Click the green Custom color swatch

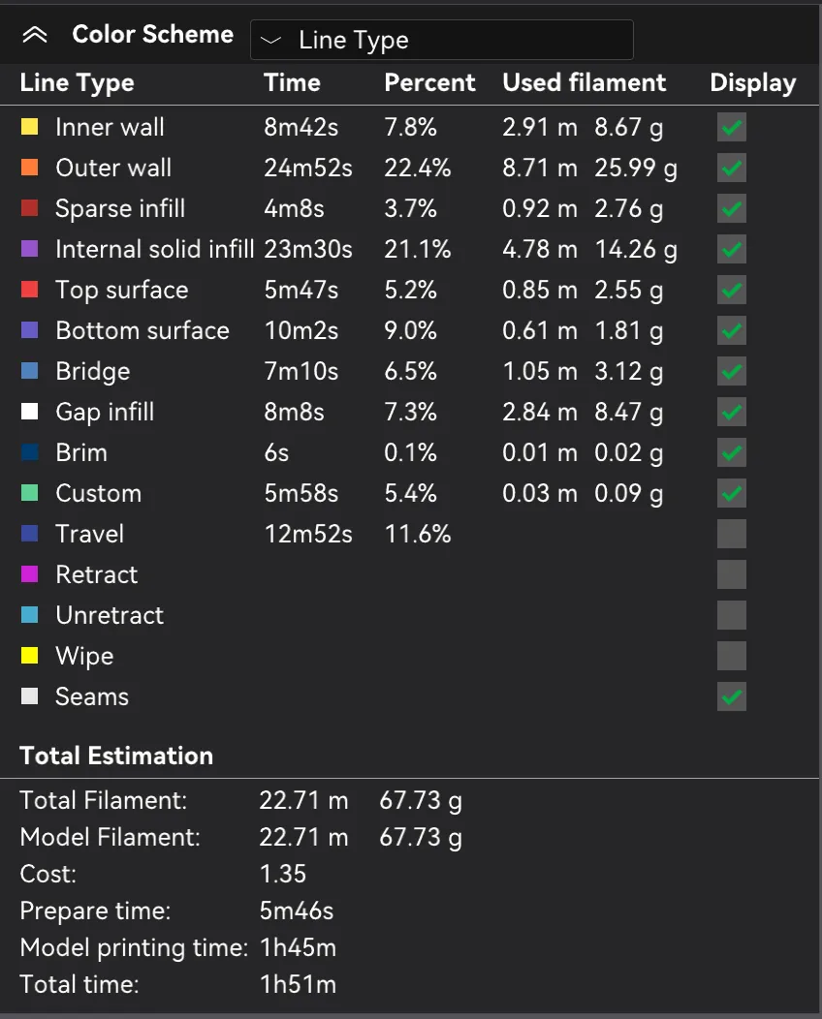tap(30, 493)
